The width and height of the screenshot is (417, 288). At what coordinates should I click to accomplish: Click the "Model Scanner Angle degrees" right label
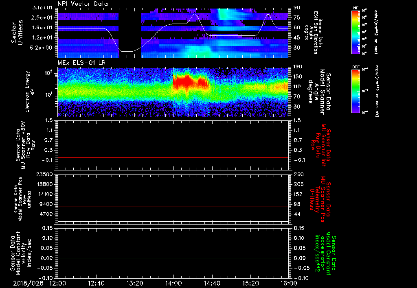point(319,92)
